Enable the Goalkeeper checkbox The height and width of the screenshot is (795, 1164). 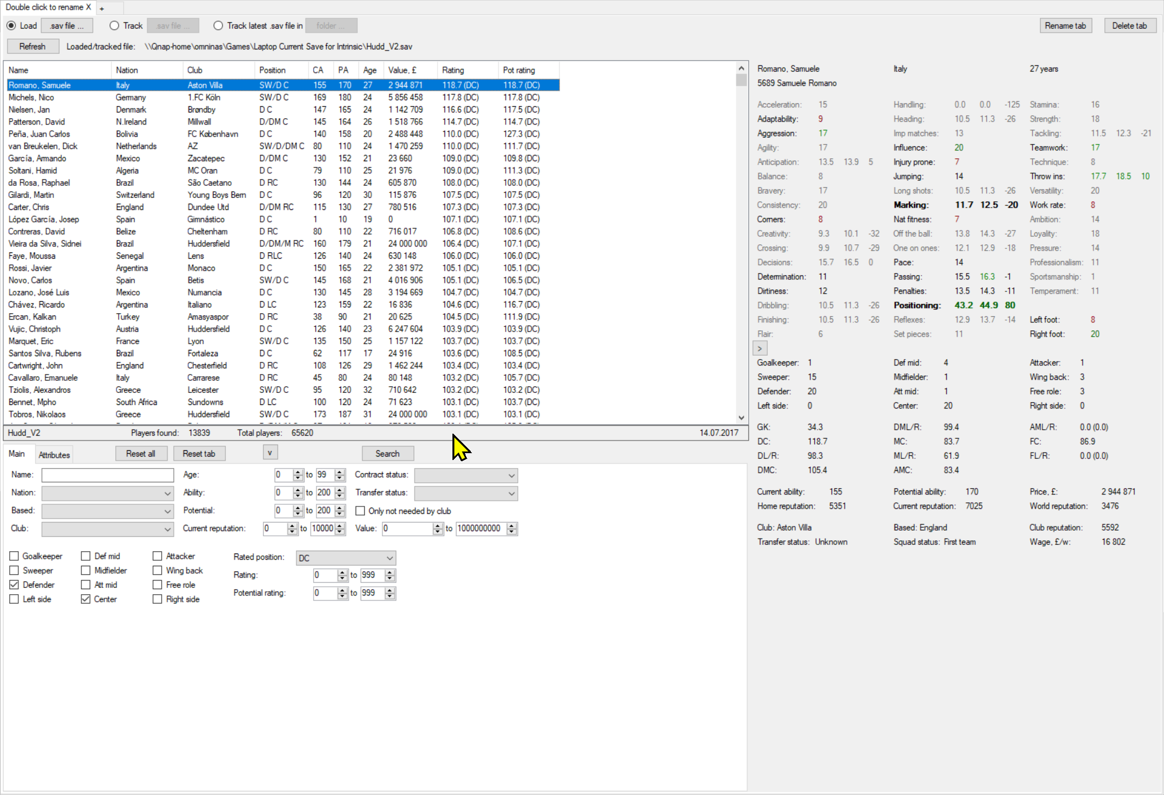click(x=14, y=556)
